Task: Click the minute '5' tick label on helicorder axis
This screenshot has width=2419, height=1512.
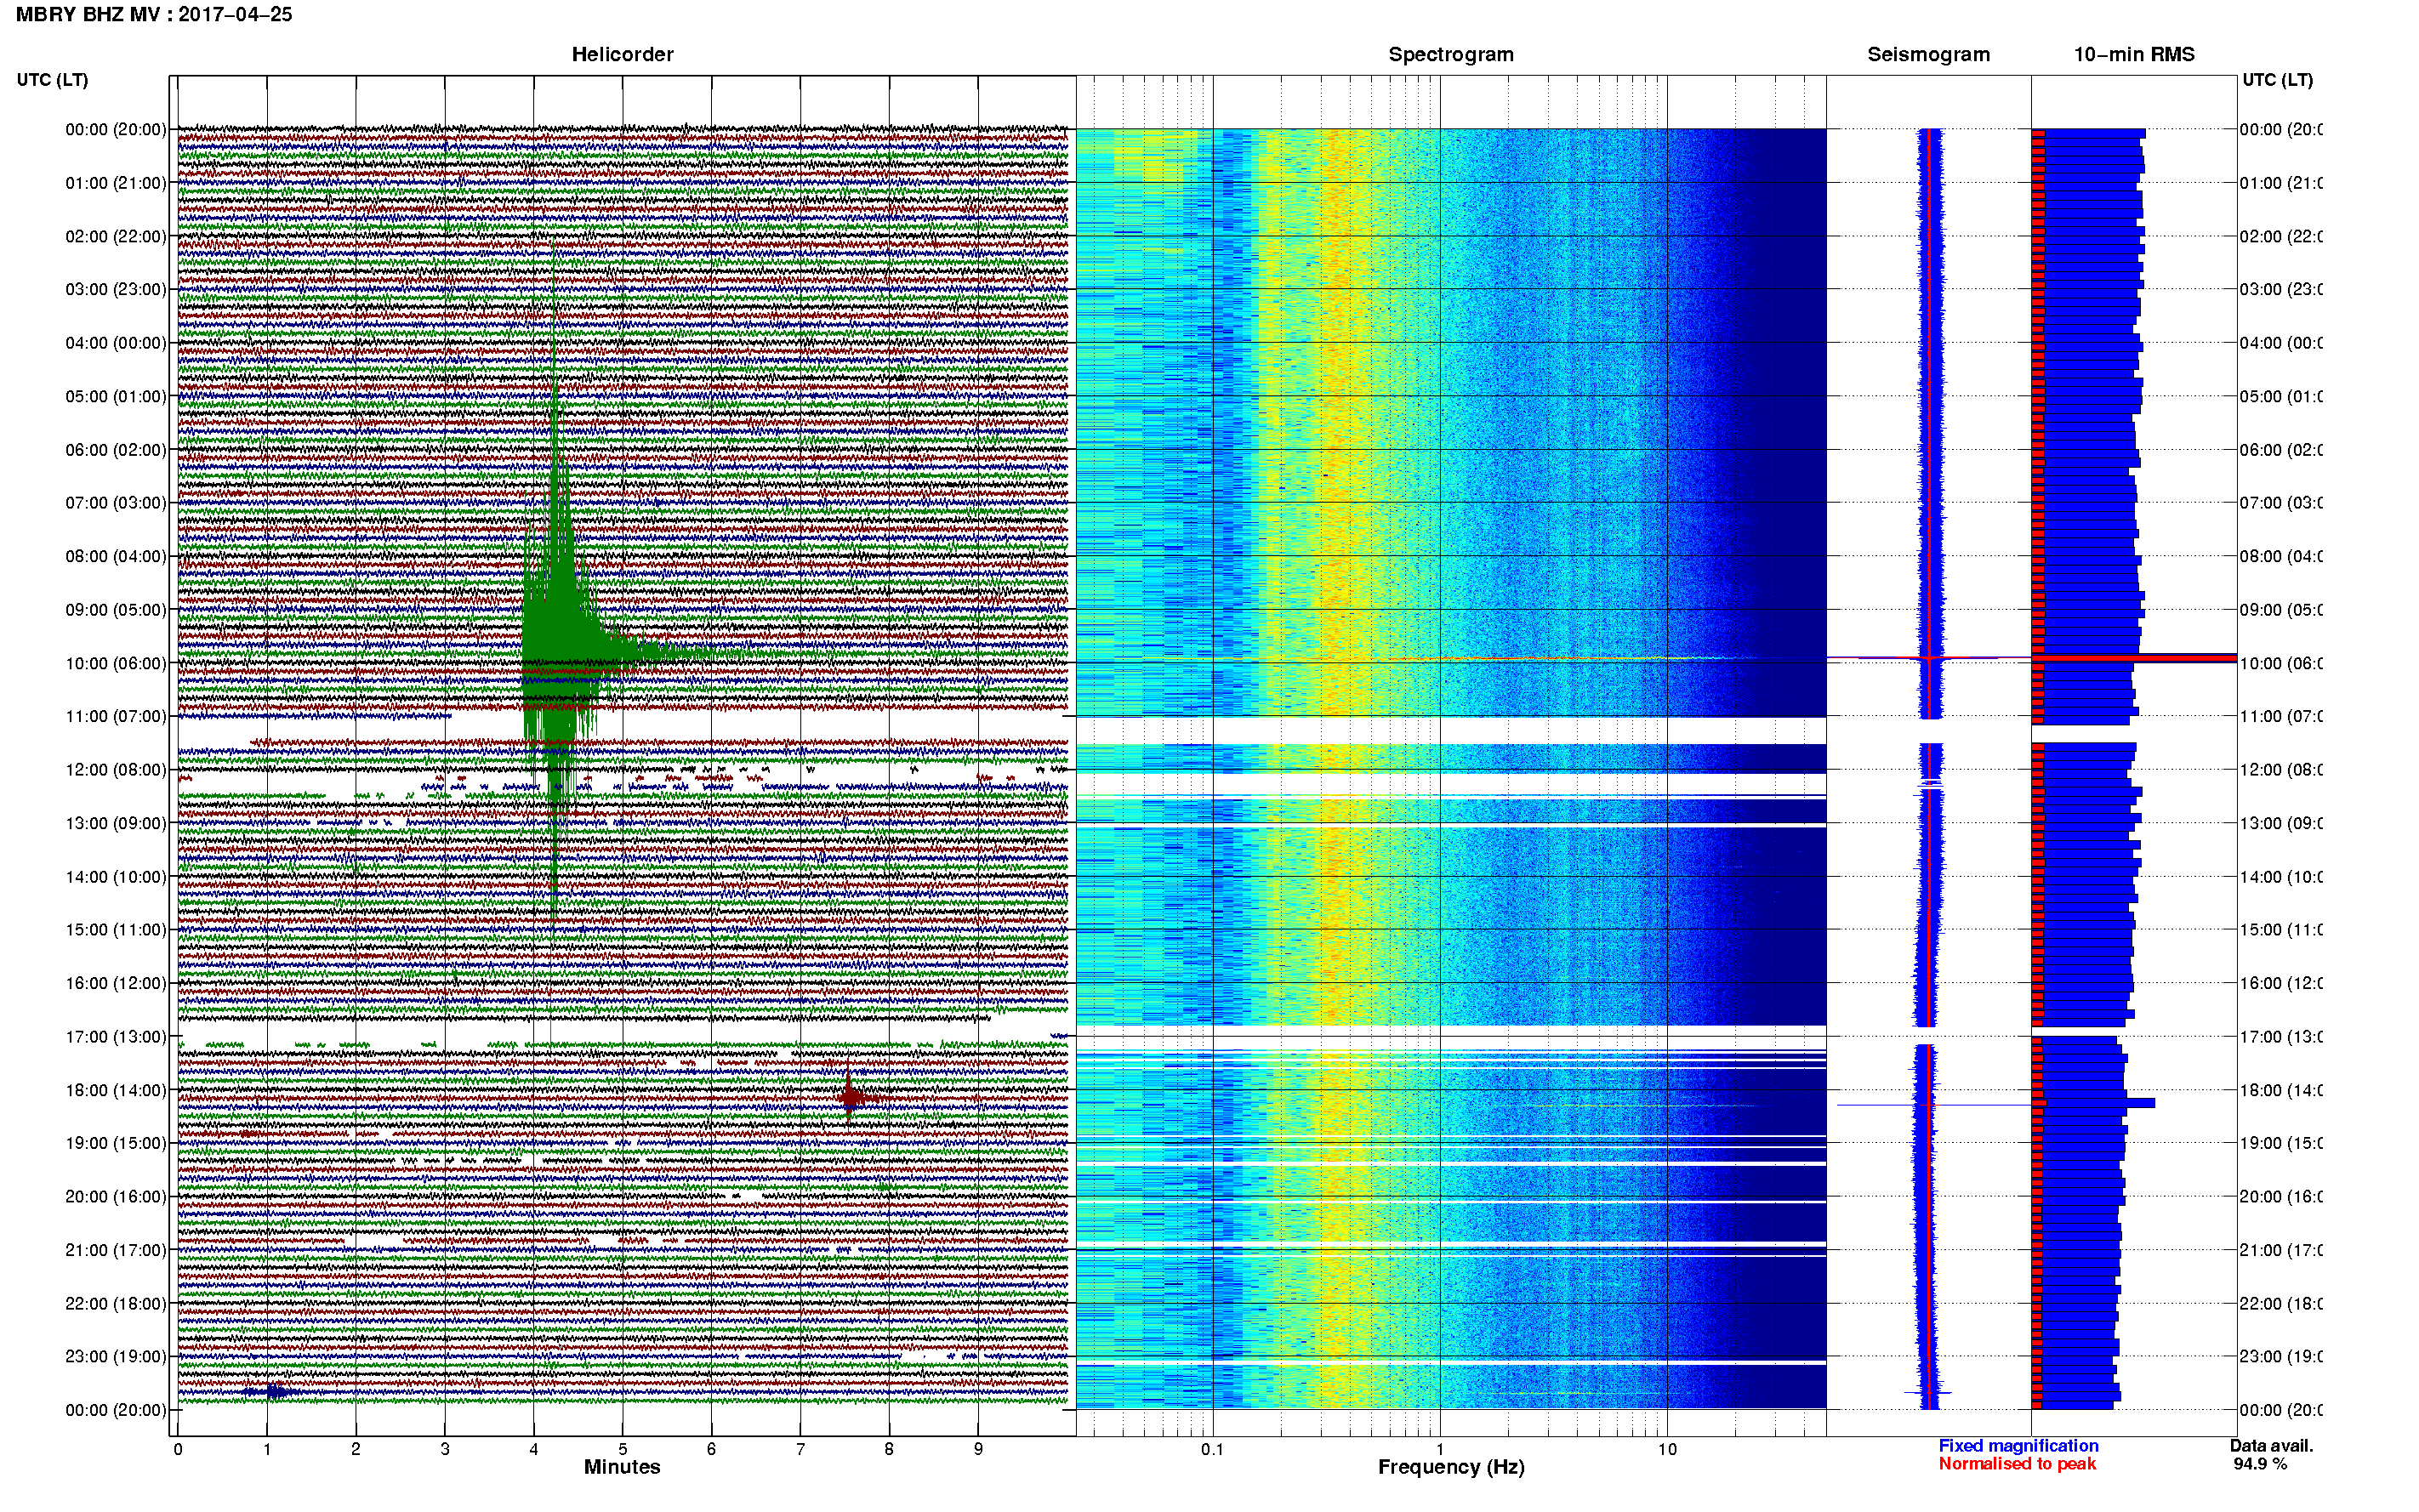Action: click(x=622, y=1449)
